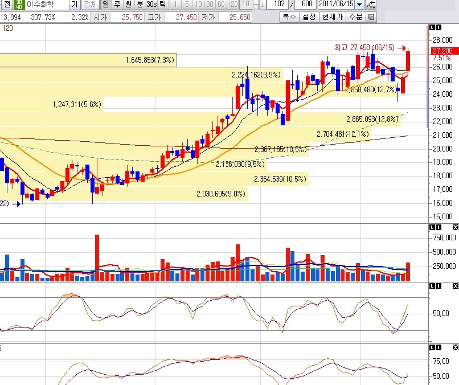Screen dimensions: 459x385
Task: Click the volume profile label 1,247,311(5.6%)
Action: 77,104
